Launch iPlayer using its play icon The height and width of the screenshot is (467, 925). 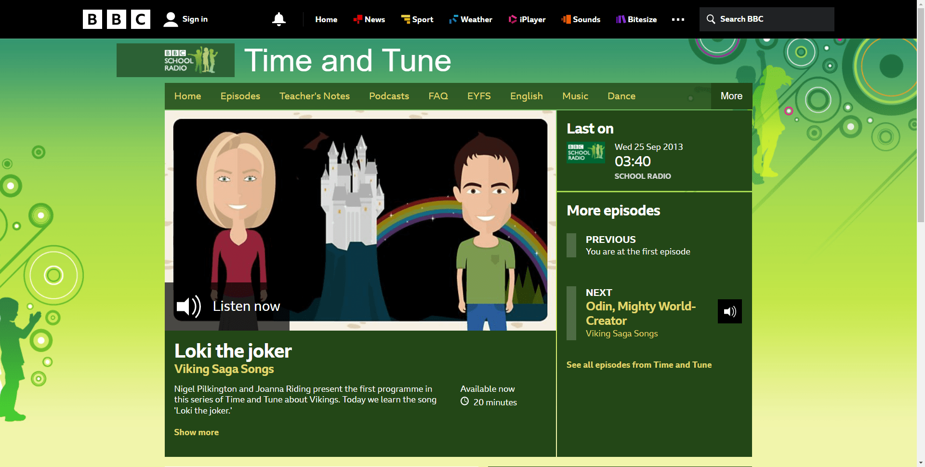point(513,19)
